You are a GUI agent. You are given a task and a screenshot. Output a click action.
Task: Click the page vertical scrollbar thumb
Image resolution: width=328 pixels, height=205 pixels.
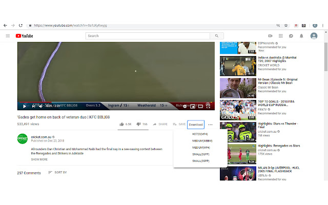tap(326, 57)
